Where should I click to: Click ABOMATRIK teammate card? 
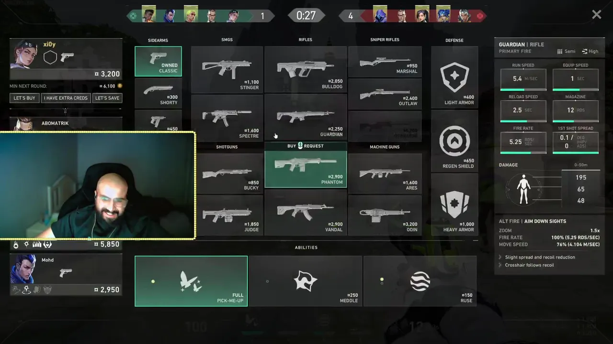tap(66, 124)
